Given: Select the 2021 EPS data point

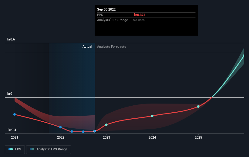Looking at the screenshot, I should click(x=15, y=114).
